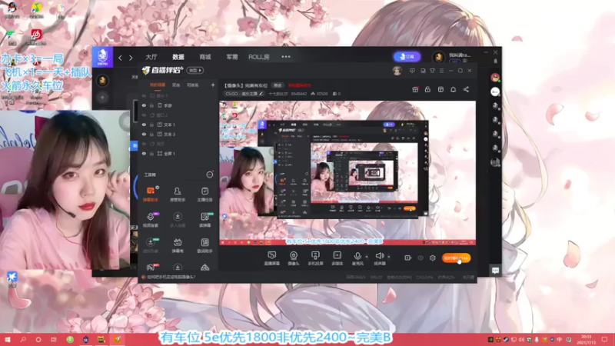Toggle preview eye icon in bottom toolbar
The height and width of the screenshot is (346, 615).
point(421,258)
